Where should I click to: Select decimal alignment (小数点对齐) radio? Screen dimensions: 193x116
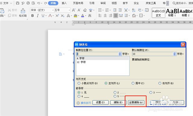pos(79,83)
